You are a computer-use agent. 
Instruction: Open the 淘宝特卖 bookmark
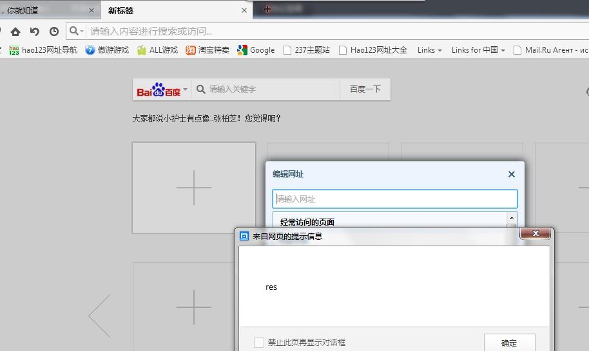point(208,50)
